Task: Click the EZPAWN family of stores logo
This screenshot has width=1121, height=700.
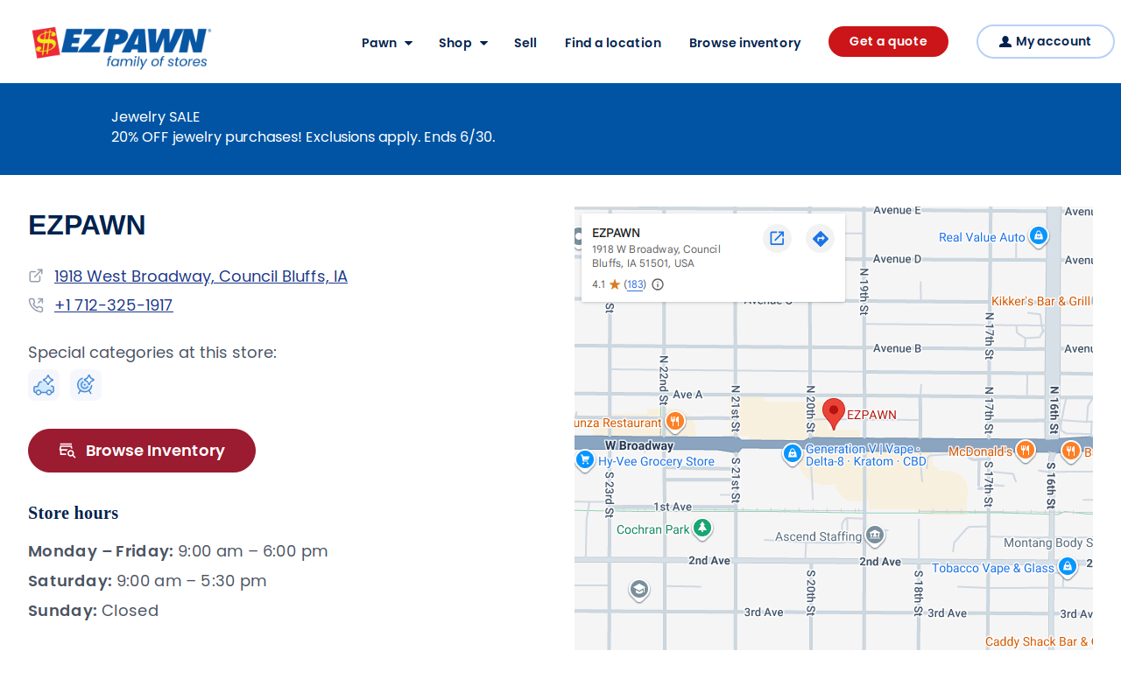Action: coord(122,47)
